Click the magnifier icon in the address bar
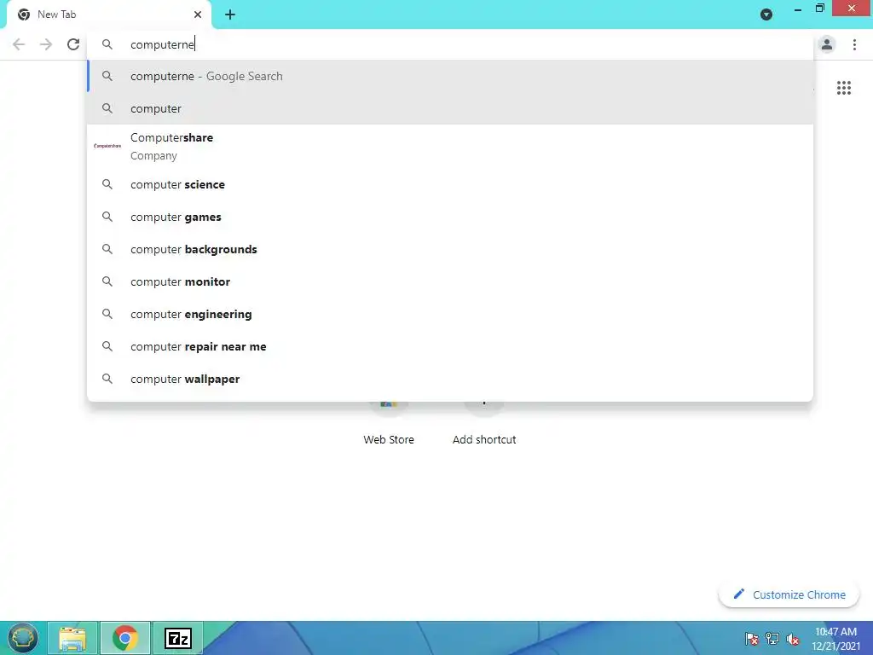 pos(107,44)
